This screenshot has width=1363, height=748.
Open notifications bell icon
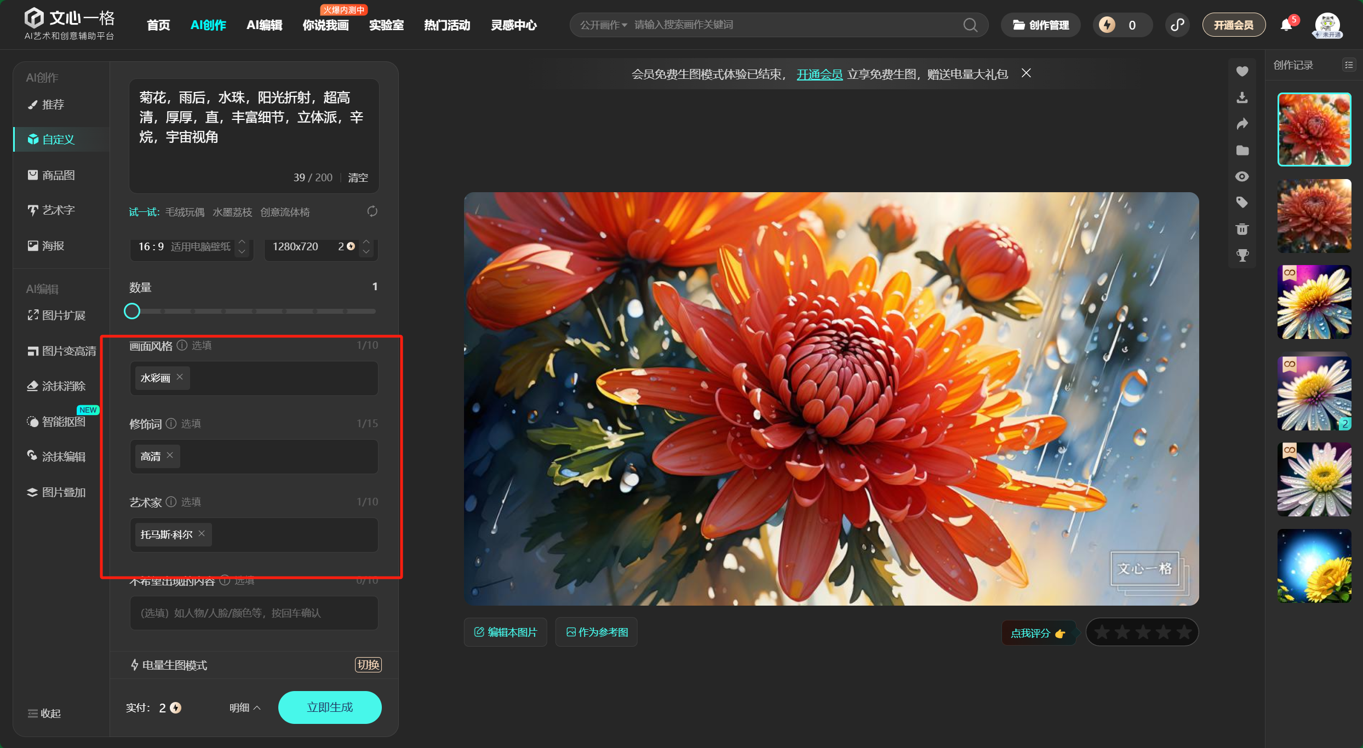(1286, 25)
